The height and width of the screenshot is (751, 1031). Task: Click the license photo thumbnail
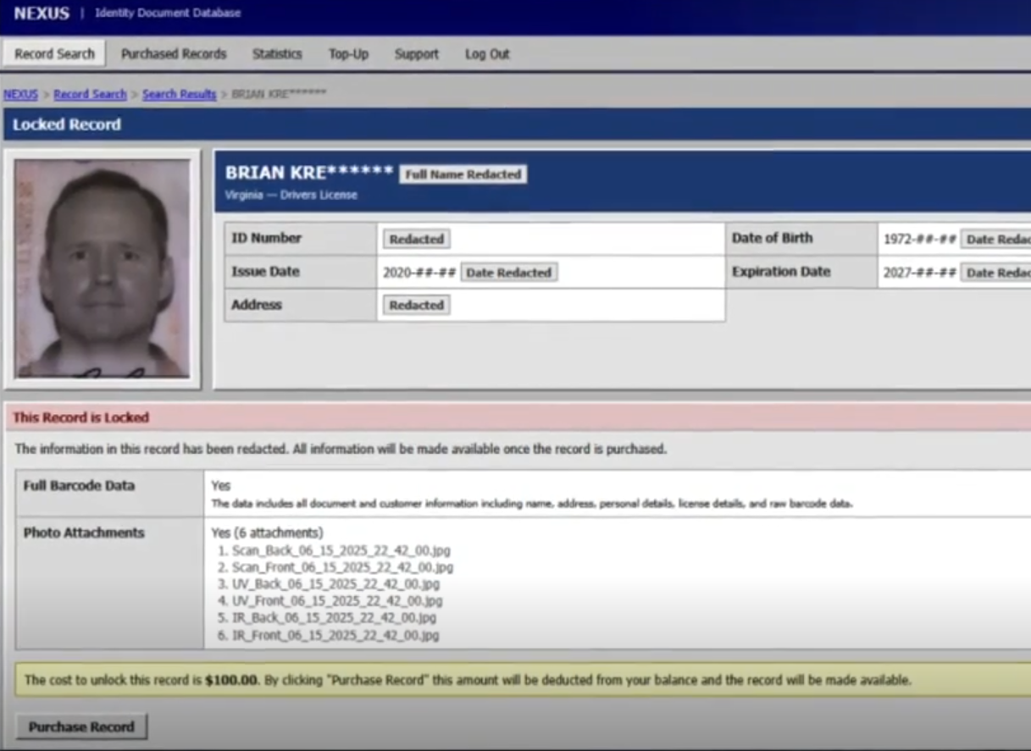click(103, 268)
